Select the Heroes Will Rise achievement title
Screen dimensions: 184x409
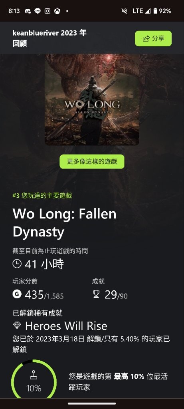(66, 326)
